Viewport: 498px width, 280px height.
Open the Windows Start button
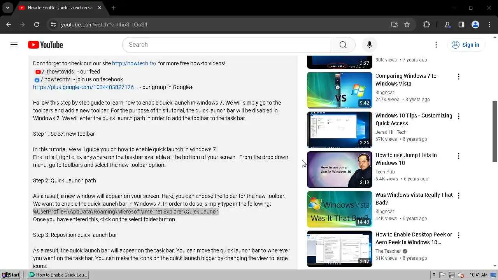point(11,275)
